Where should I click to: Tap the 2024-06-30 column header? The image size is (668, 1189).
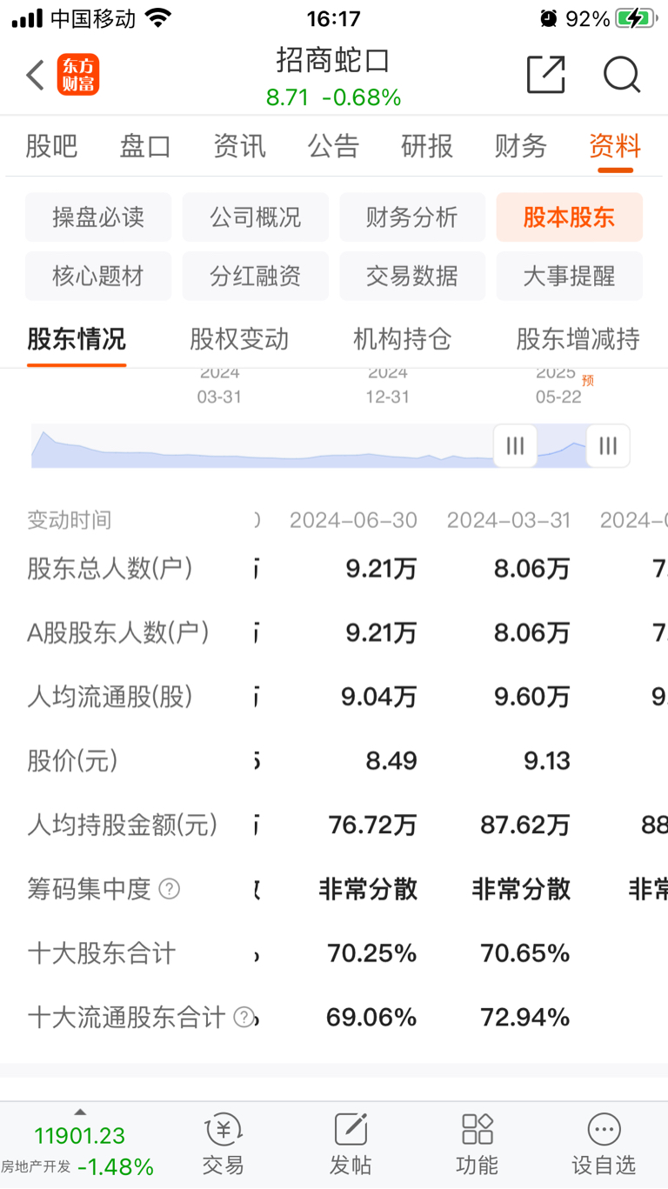tap(353, 520)
